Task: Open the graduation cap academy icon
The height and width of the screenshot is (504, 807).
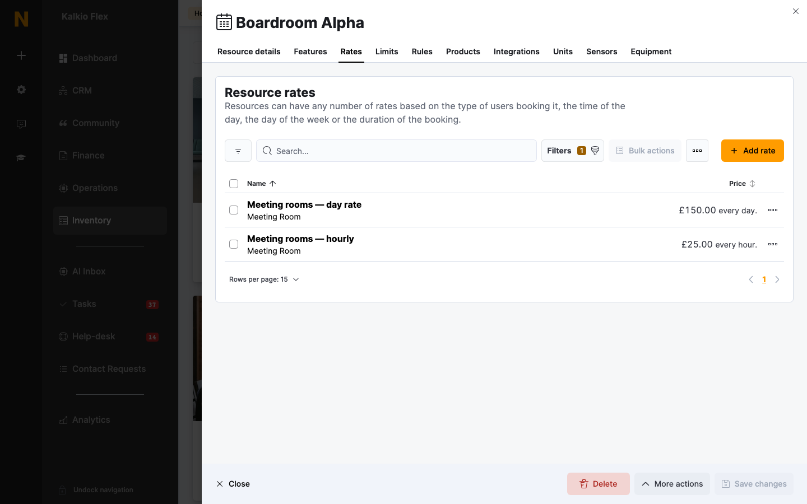Action: pos(21,158)
